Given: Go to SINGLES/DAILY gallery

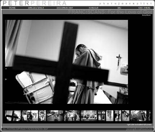Looking at the screenshot, I should click(x=36, y=8).
